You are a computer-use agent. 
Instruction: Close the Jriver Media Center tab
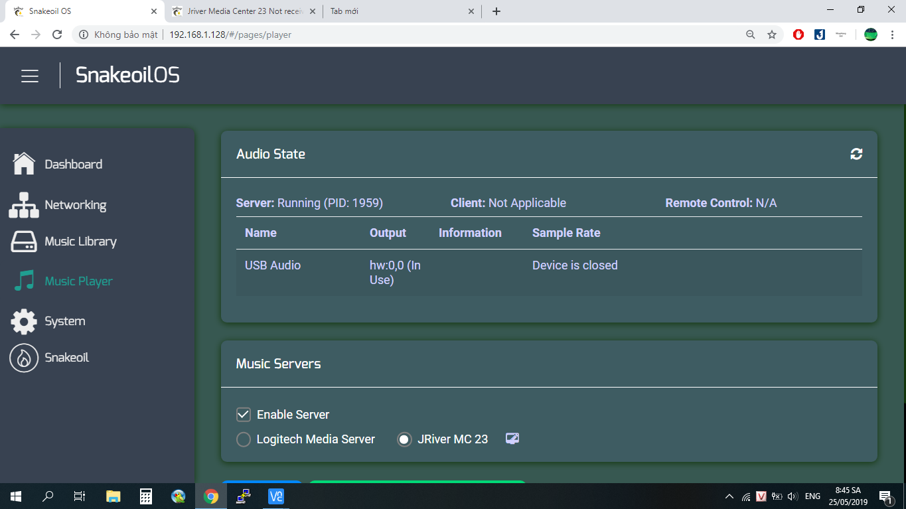pyautogui.click(x=313, y=11)
